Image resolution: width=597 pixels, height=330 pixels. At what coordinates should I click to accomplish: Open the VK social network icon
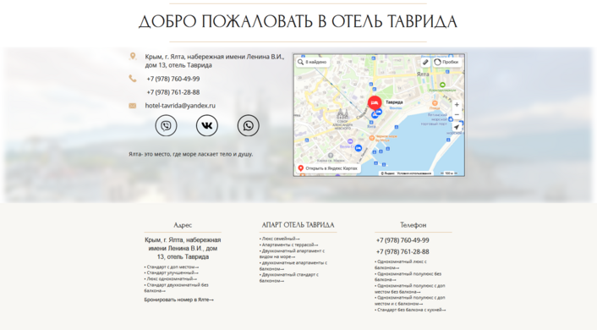coord(207,125)
